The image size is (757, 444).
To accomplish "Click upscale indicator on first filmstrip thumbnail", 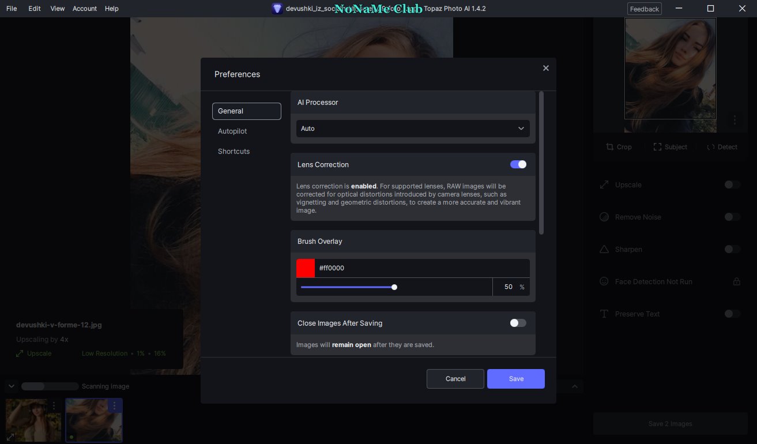I will point(12,437).
